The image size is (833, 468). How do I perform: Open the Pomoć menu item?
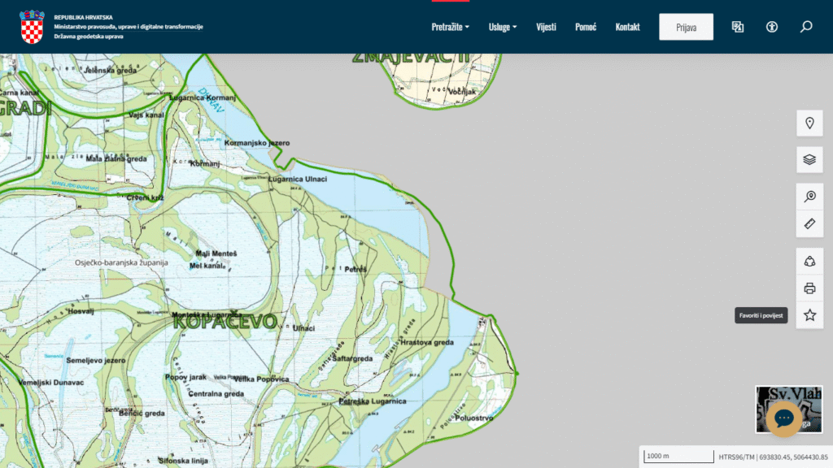[x=586, y=27]
